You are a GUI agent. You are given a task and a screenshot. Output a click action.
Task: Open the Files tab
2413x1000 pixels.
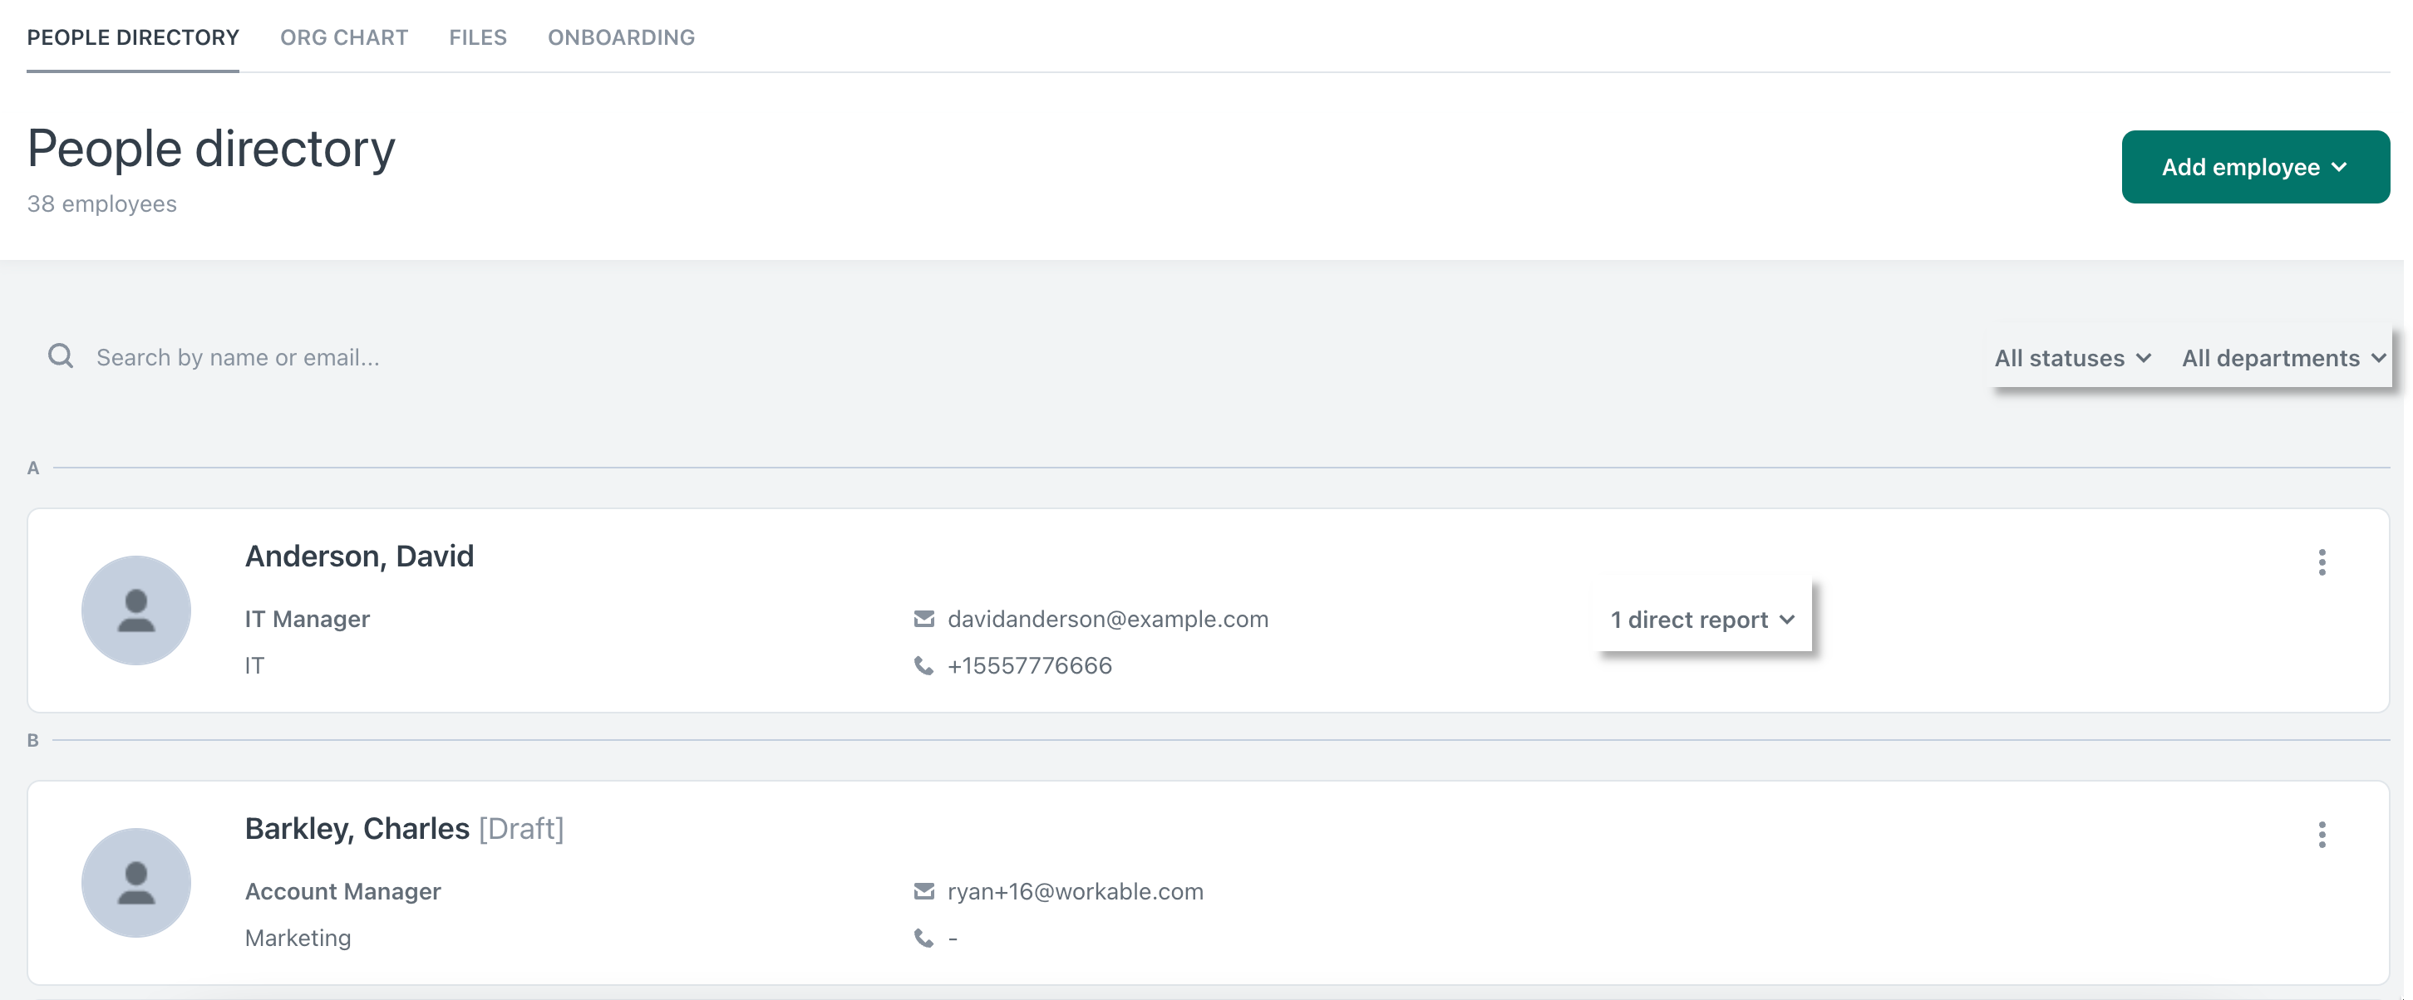pos(478,37)
